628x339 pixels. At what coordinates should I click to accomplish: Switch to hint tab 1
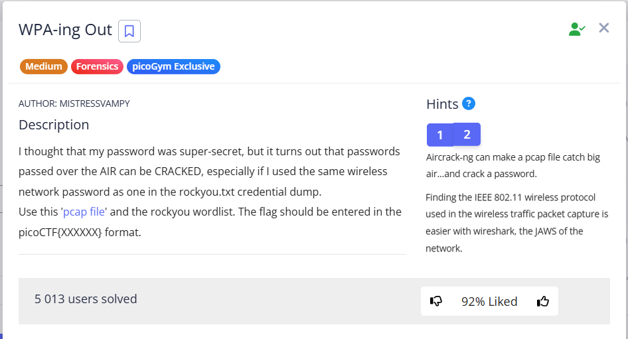[439, 135]
